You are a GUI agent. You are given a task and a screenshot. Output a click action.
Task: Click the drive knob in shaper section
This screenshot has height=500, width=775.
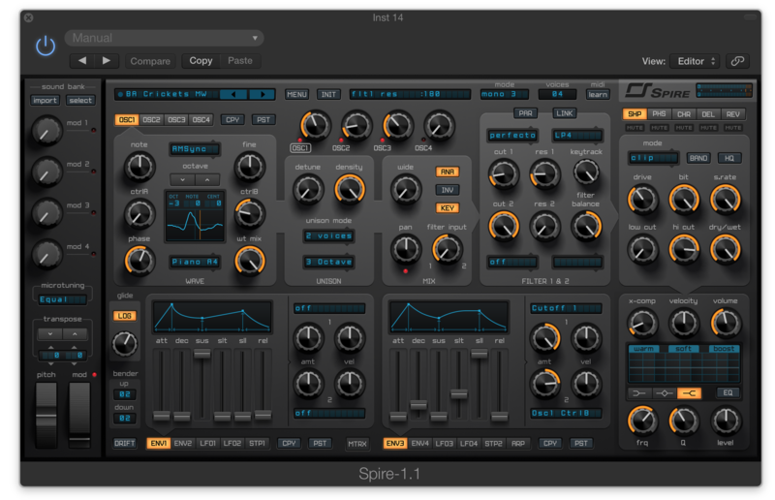[642, 200]
